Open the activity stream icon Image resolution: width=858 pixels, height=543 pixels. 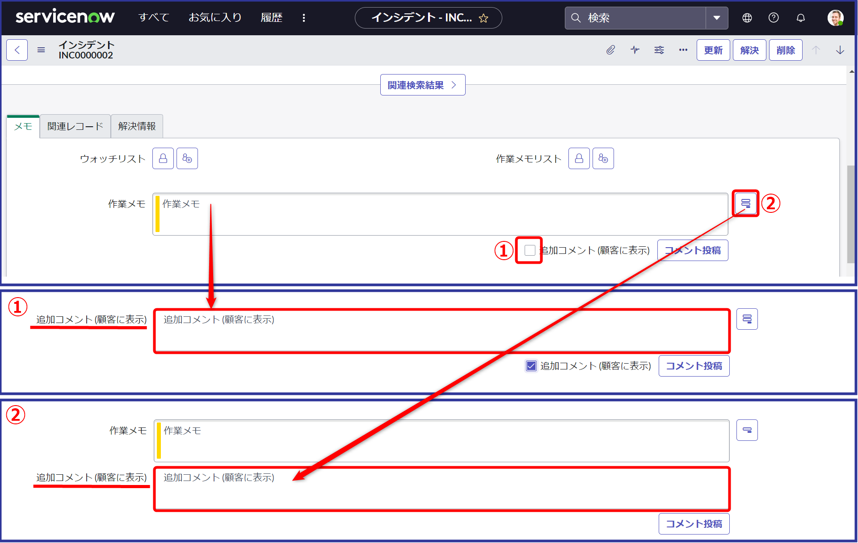point(635,50)
